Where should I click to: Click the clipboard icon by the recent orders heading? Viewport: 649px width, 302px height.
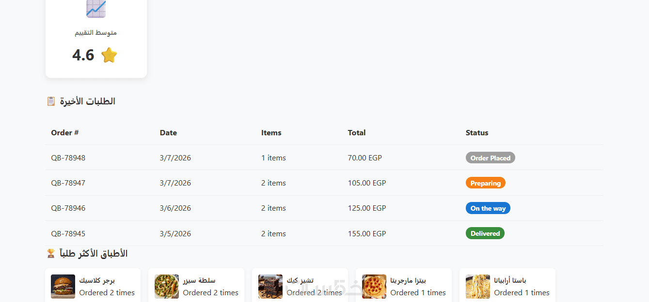tap(51, 101)
